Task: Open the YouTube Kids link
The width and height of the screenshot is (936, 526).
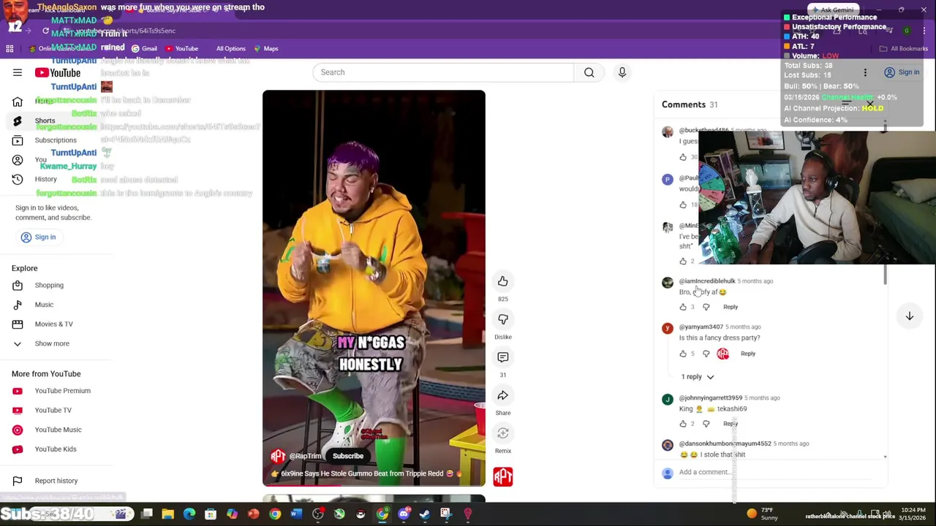Action: click(55, 449)
